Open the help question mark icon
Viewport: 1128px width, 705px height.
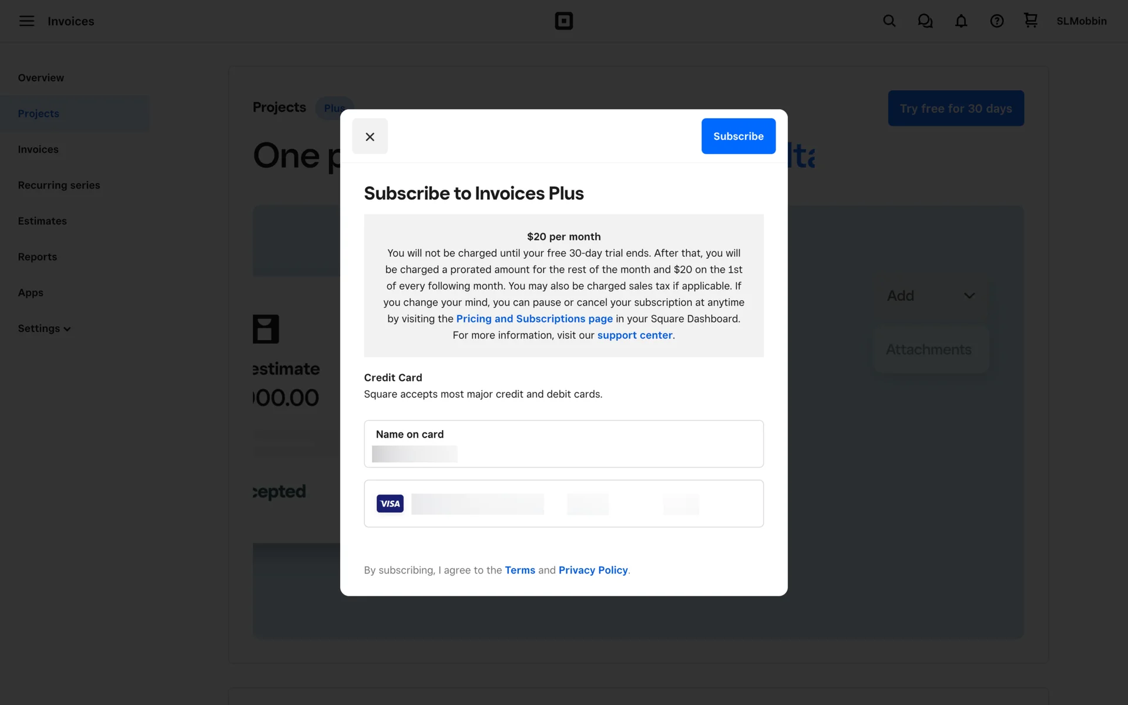tap(996, 21)
